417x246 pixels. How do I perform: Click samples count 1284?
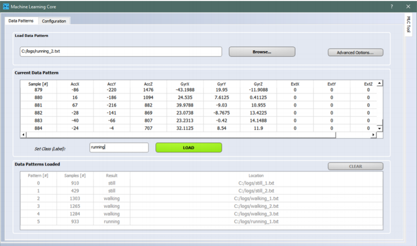pyautogui.click(x=75, y=214)
